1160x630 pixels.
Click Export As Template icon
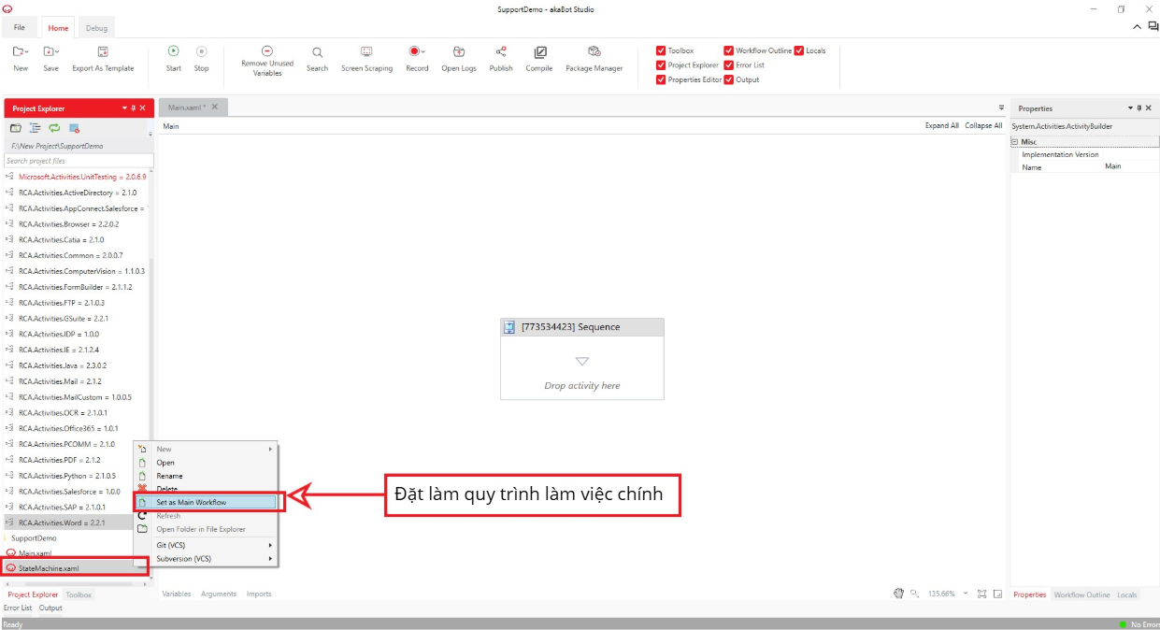pyautogui.click(x=103, y=51)
